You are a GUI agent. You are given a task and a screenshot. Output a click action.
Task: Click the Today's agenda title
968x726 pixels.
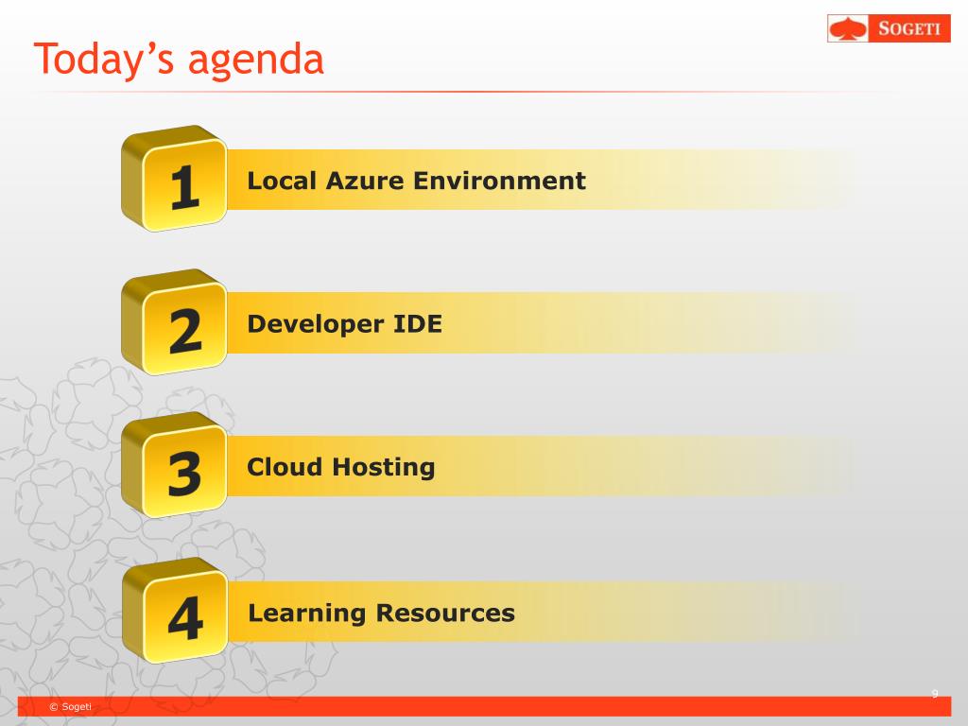coord(179,60)
